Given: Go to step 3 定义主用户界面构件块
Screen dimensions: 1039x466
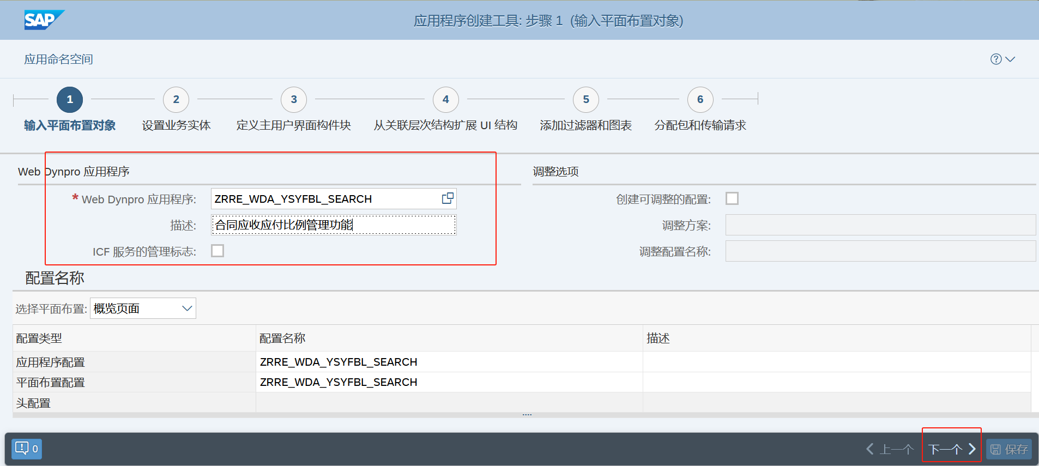Looking at the screenshot, I should point(294,99).
